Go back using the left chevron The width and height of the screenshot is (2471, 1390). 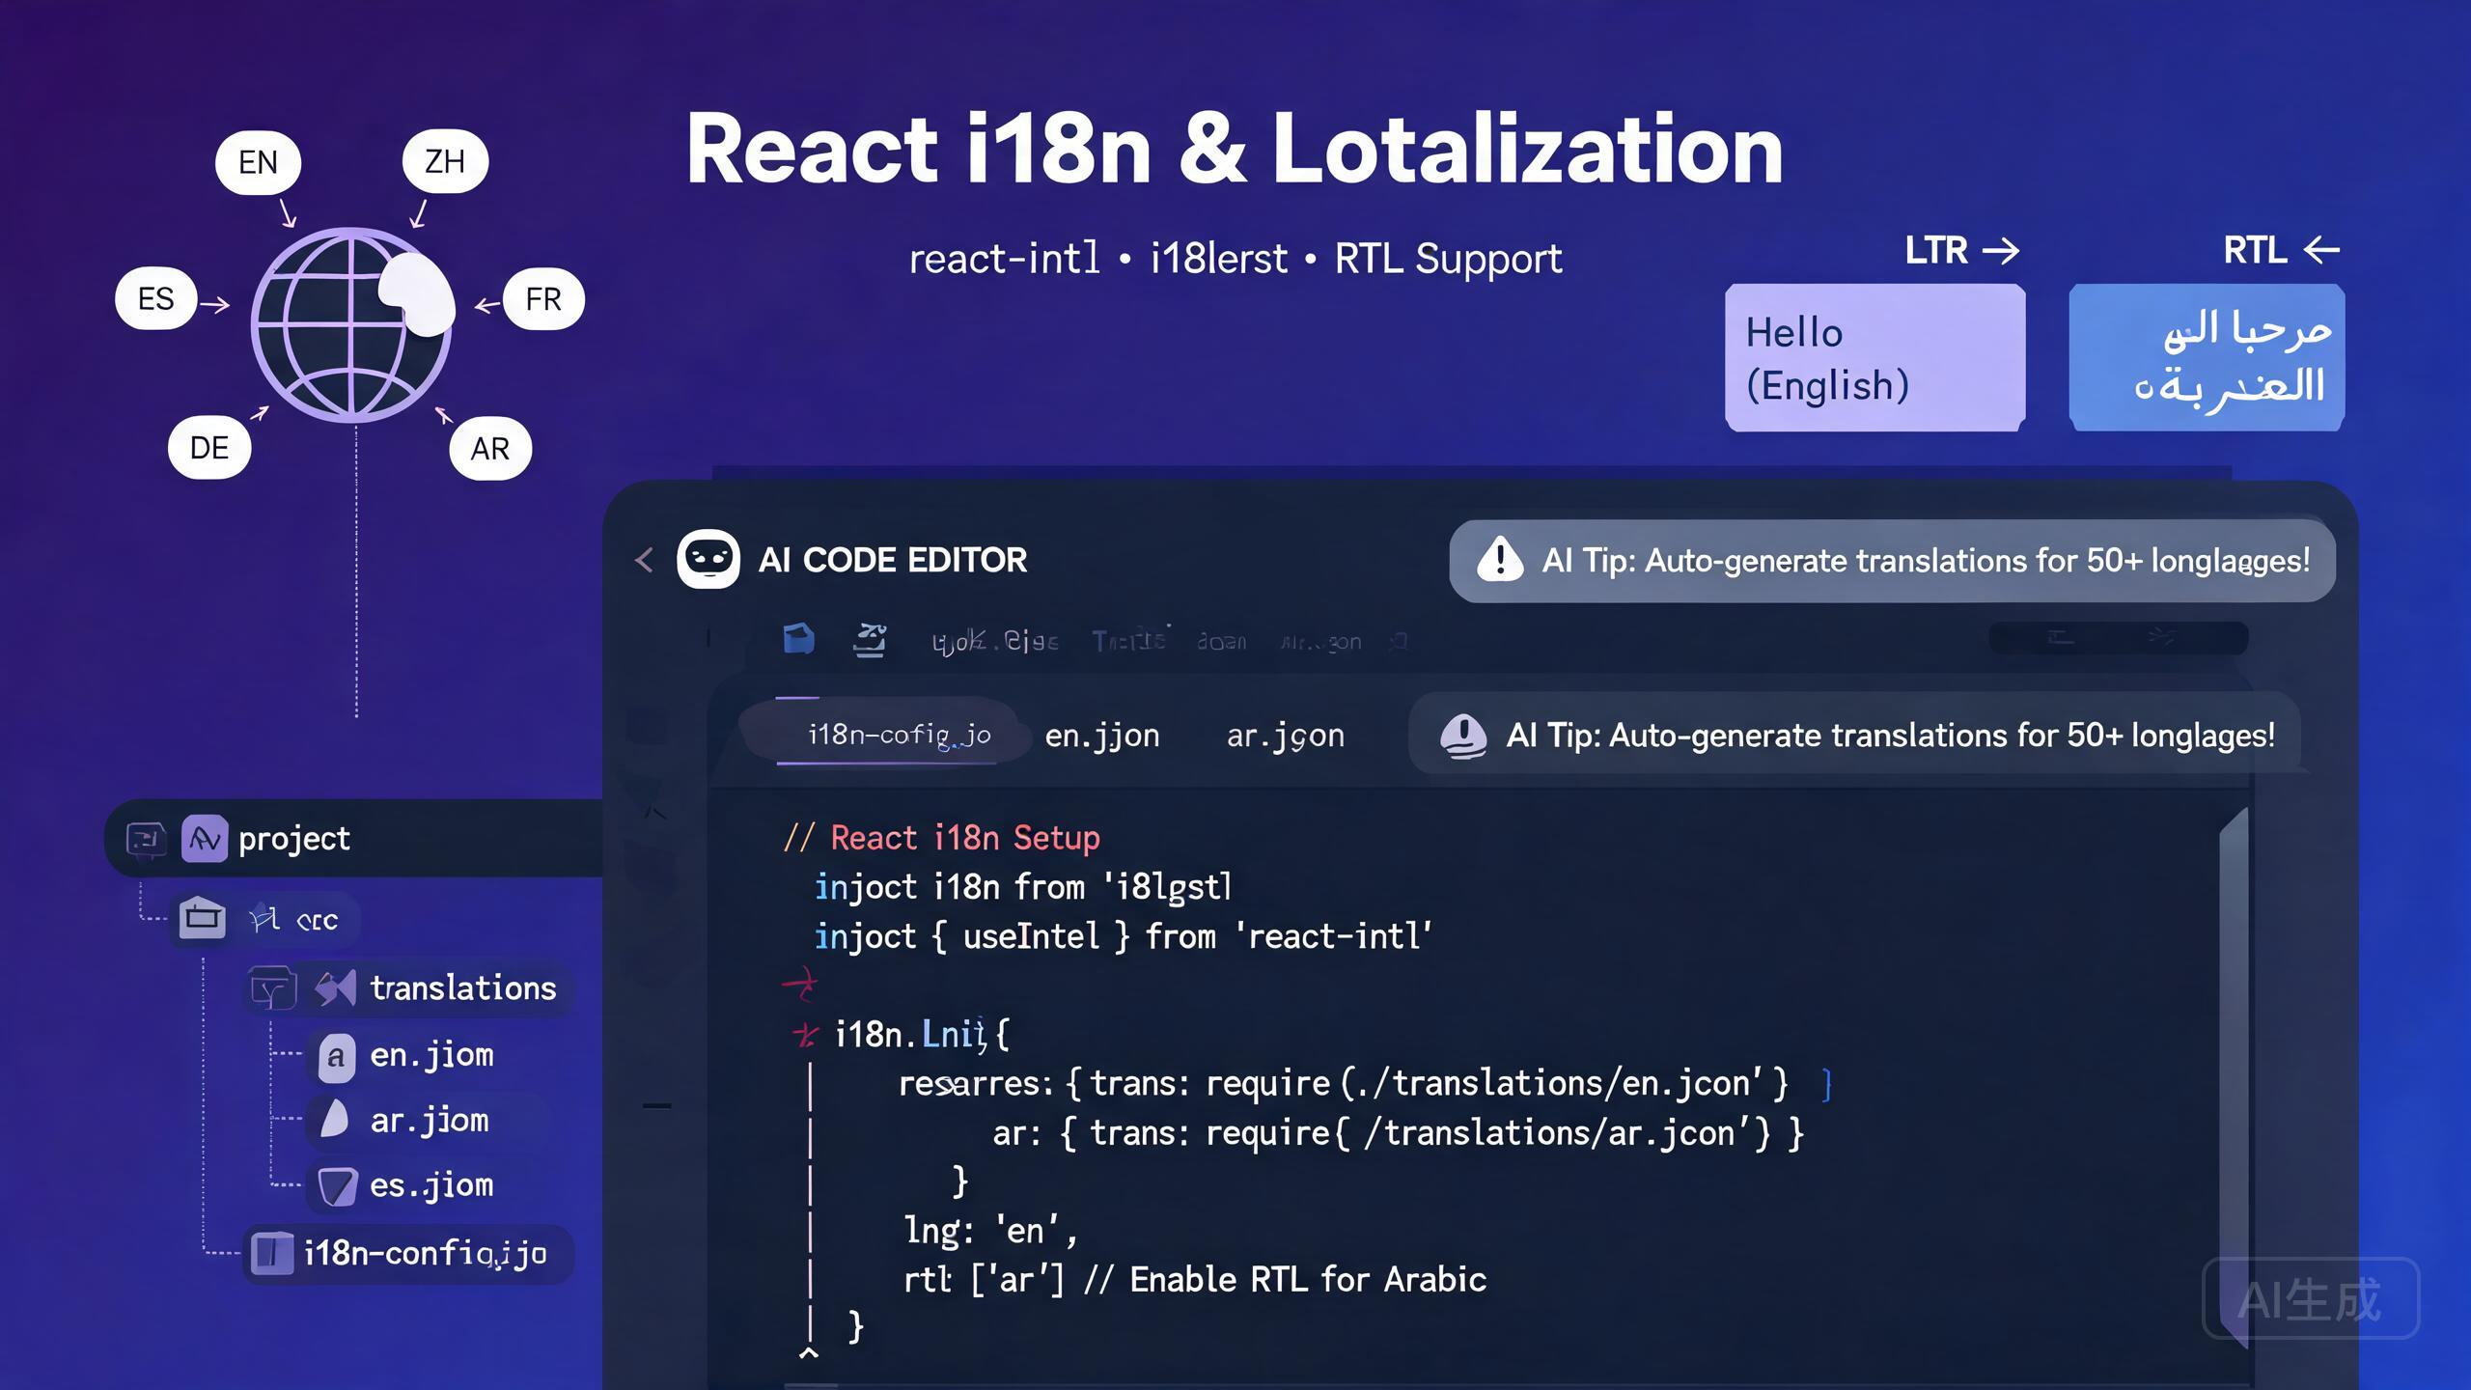[644, 560]
